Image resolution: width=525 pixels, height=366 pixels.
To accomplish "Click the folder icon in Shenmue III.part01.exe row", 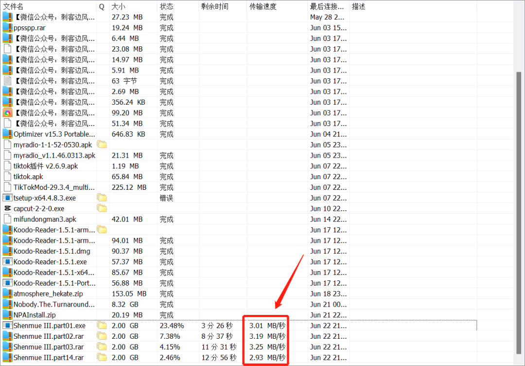I will click(x=102, y=326).
